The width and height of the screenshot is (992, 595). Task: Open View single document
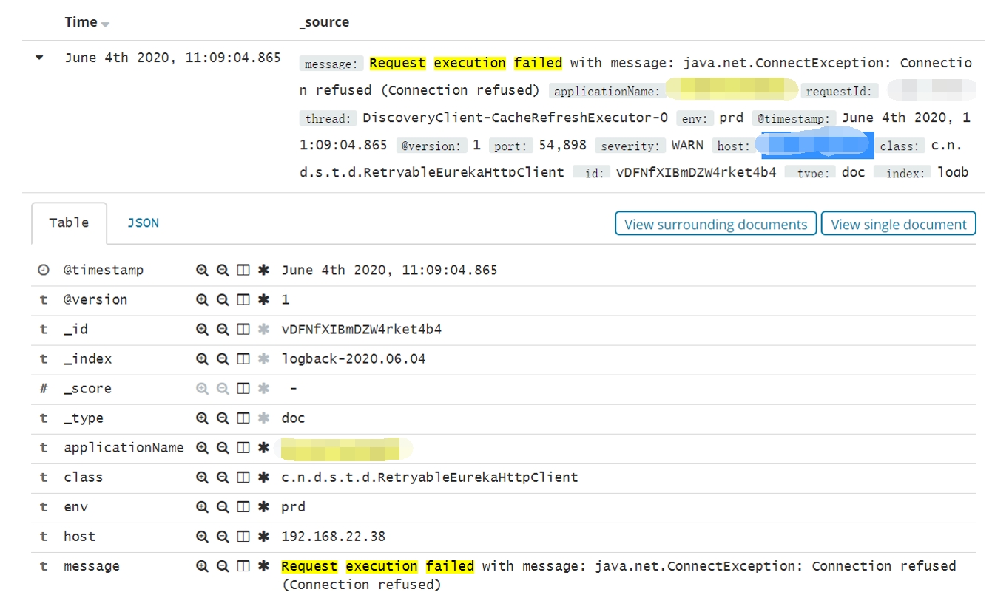coord(898,224)
